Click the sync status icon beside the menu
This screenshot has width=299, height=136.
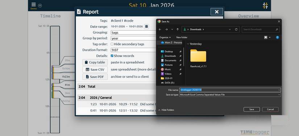[40, 5]
